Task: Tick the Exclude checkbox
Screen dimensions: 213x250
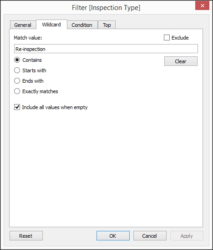Action: (167, 38)
